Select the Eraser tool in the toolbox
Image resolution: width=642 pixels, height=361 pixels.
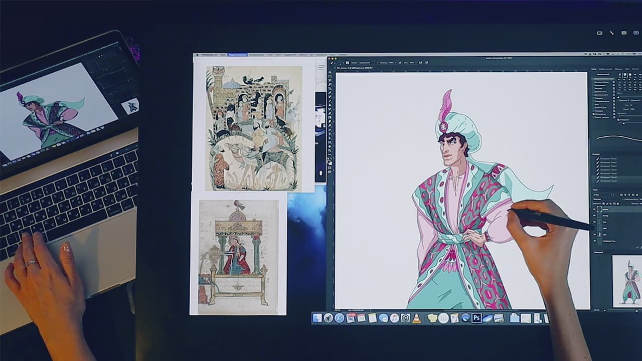pos(330,113)
